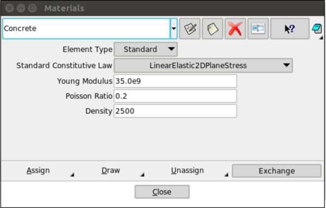Click the new material page icon
The image size is (326, 208).
click(x=212, y=28)
